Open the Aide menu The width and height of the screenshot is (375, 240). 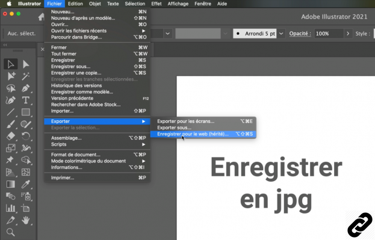(x=222, y=4)
